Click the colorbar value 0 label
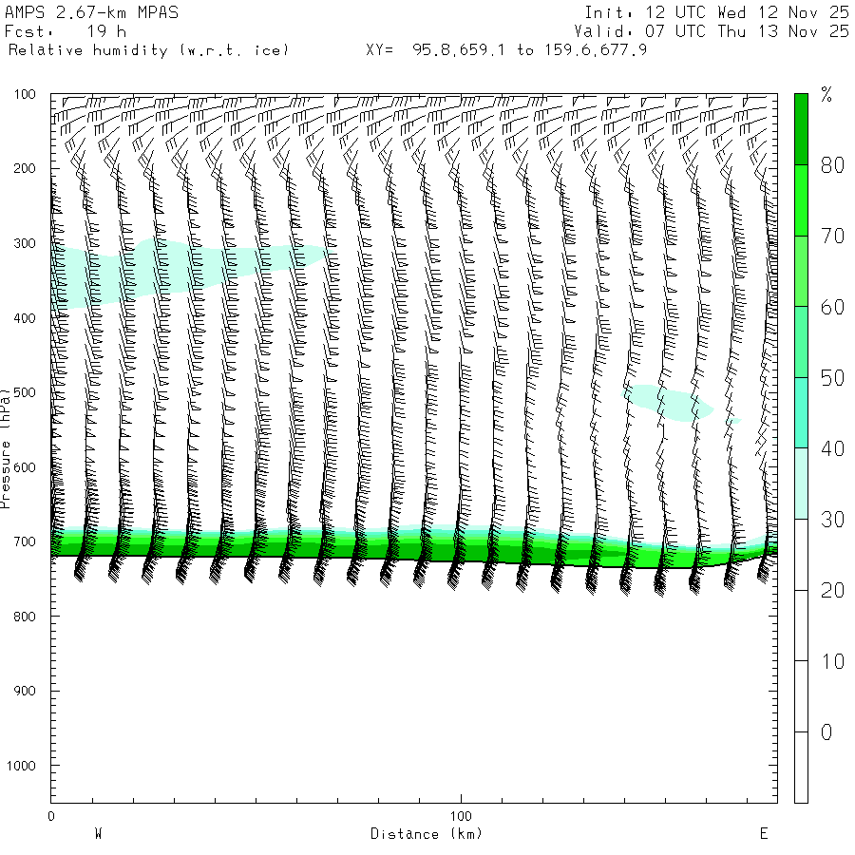This screenshot has width=855, height=855. (x=826, y=732)
